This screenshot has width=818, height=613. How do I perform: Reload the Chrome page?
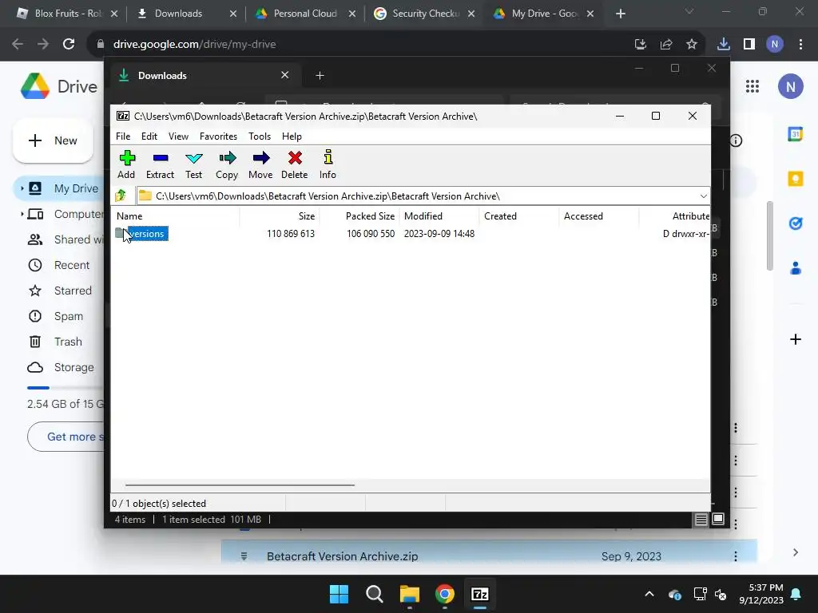pos(69,45)
